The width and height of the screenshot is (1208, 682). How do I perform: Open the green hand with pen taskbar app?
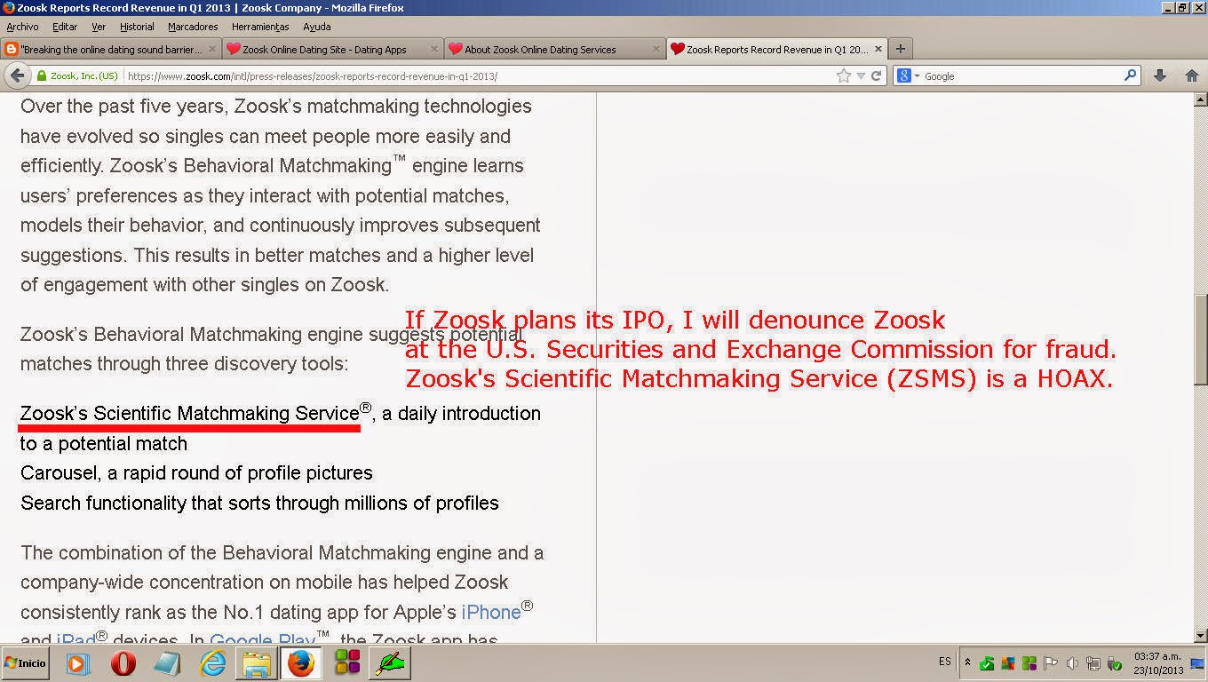click(x=390, y=663)
